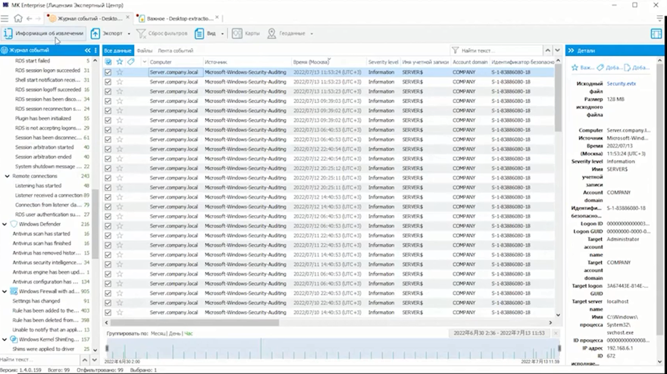Viewport: 667px width, 374px height.
Task: Click the hamburger menu icon at top left
Action: pos(5,19)
